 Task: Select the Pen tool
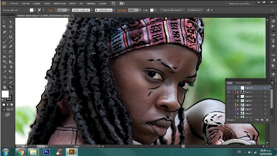coord(4,32)
